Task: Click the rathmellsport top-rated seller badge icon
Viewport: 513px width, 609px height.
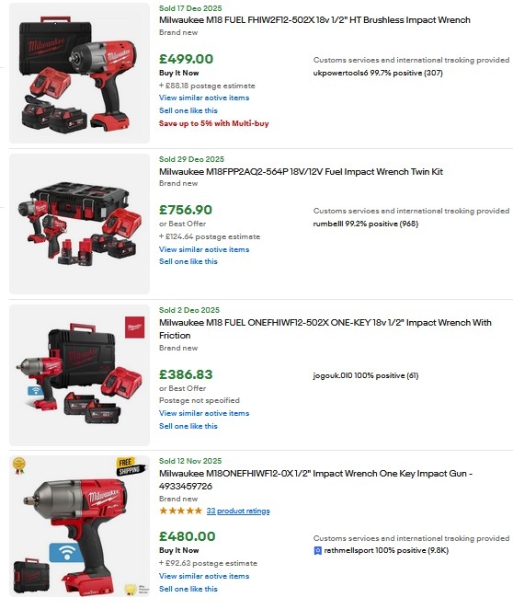Action: click(317, 550)
